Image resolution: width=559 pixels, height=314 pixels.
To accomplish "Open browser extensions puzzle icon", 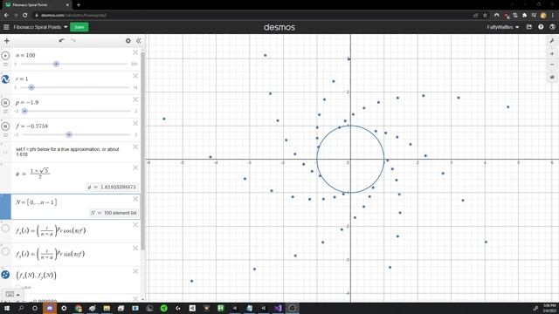I will [524, 16].
